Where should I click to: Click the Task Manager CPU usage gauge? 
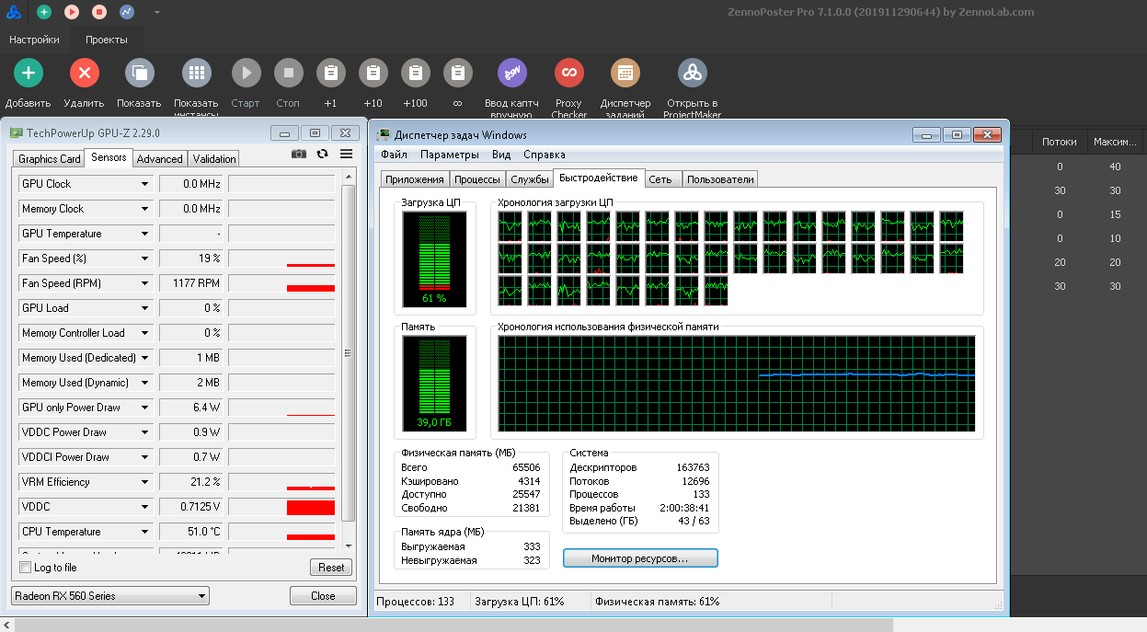pyautogui.click(x=434, y=259)
